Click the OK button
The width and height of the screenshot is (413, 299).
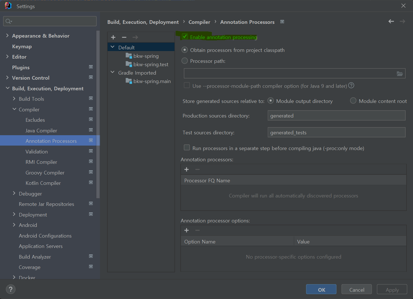[x=321, y=289]
